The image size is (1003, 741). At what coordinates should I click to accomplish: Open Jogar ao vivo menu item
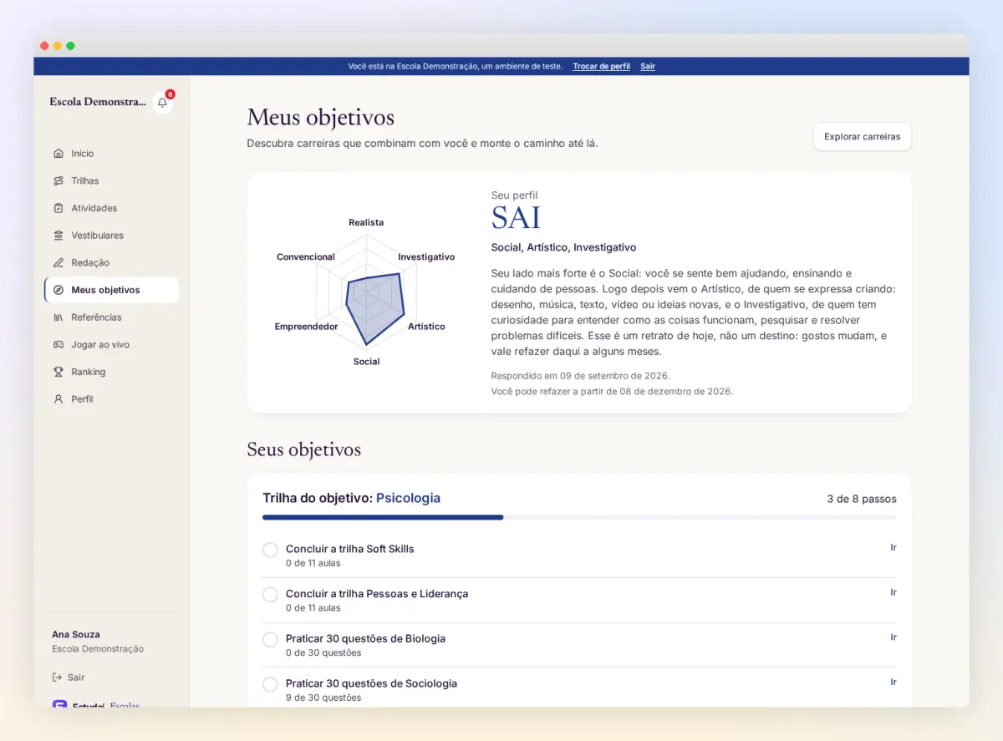pyautogui.click(x=111, y=344)
